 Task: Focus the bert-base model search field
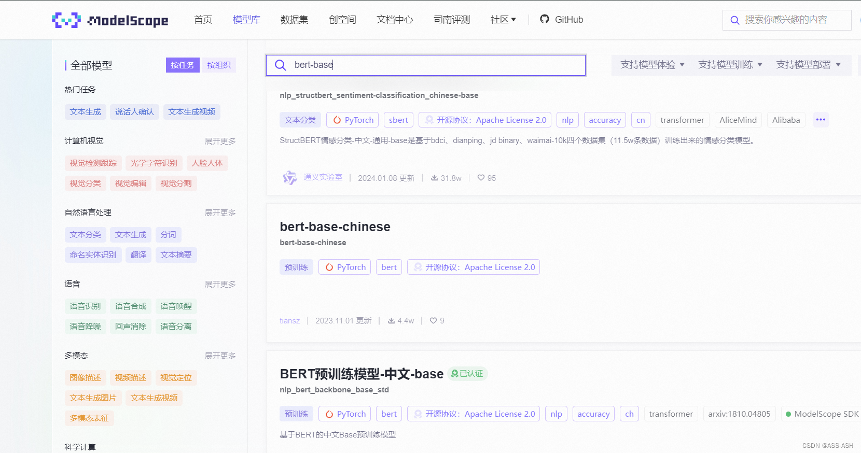(x=426, y=65)
